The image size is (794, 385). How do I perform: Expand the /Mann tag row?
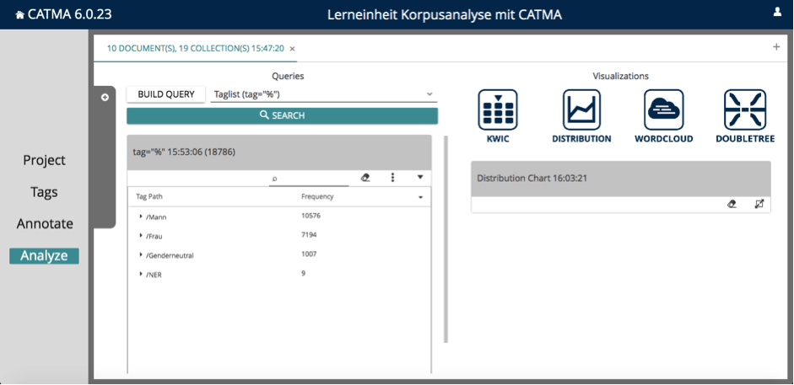pyautogui.click(x=141, y=217)
